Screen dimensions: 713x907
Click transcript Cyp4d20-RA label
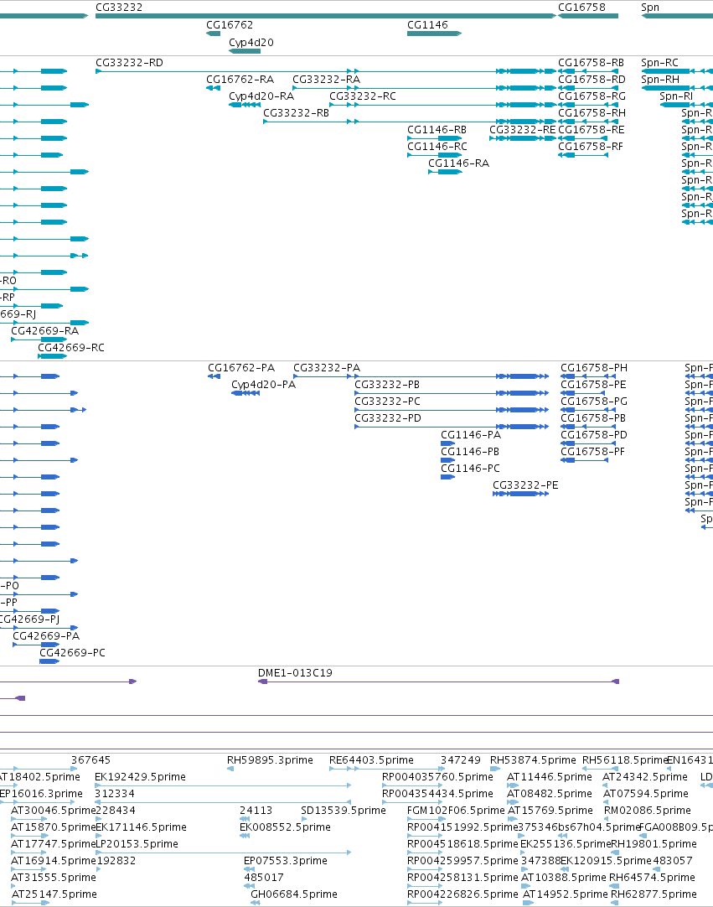pyautogui.click(x=261, y=96)
